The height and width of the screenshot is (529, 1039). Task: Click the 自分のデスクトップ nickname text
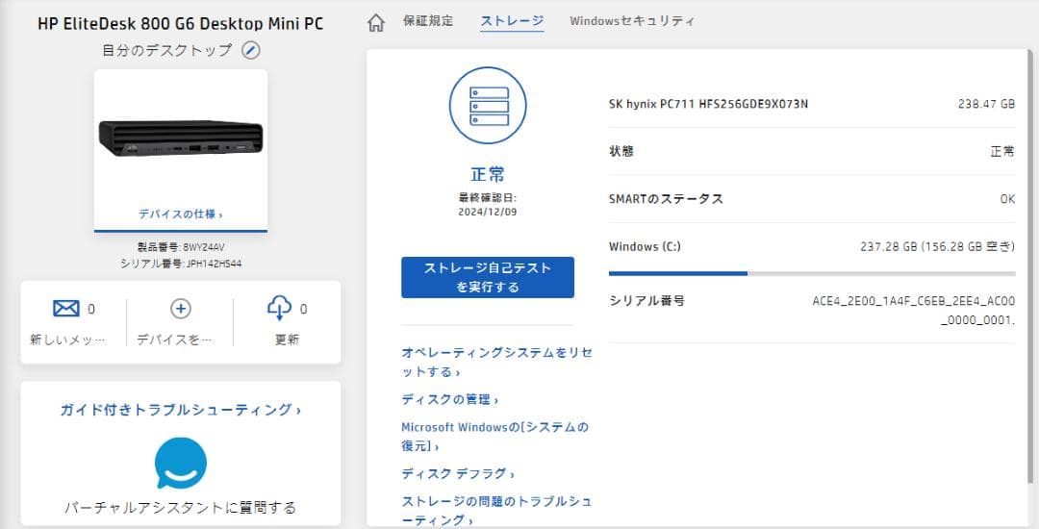(x=167, y=50)
